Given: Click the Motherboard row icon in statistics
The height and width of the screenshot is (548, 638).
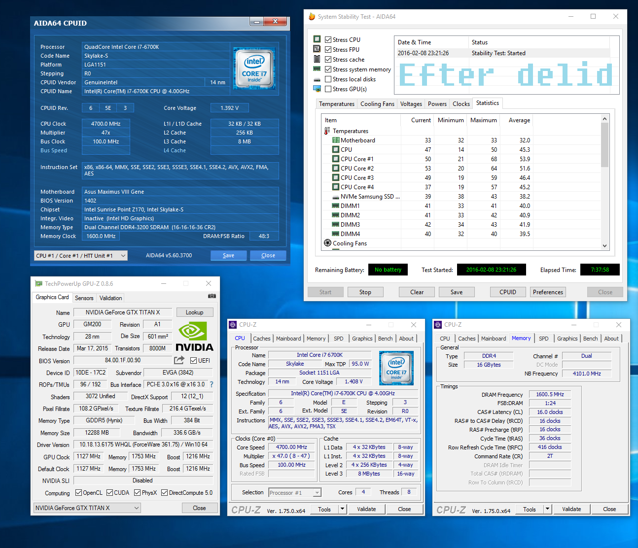Looking at the screenshot, I should pyautogui.click(x=336, y=140).
